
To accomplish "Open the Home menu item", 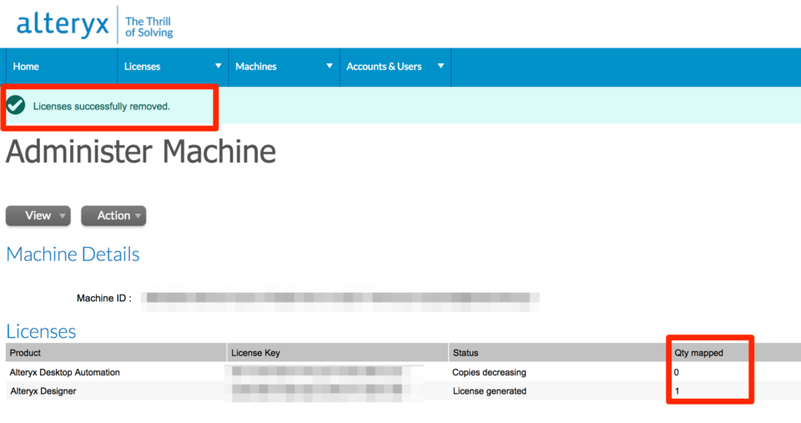I will click(x=26, y=67).
